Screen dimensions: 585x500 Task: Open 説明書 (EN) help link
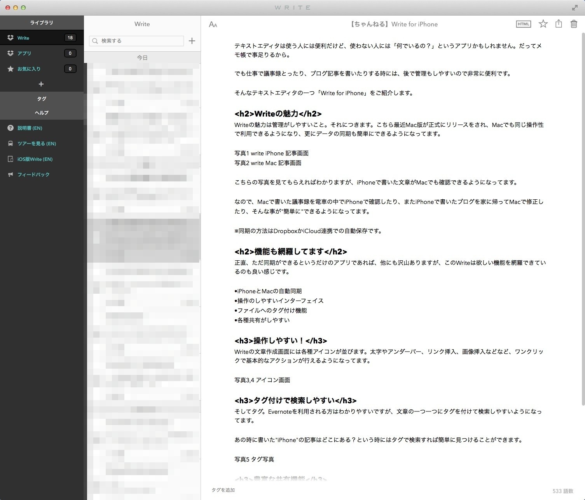(30, 128)
